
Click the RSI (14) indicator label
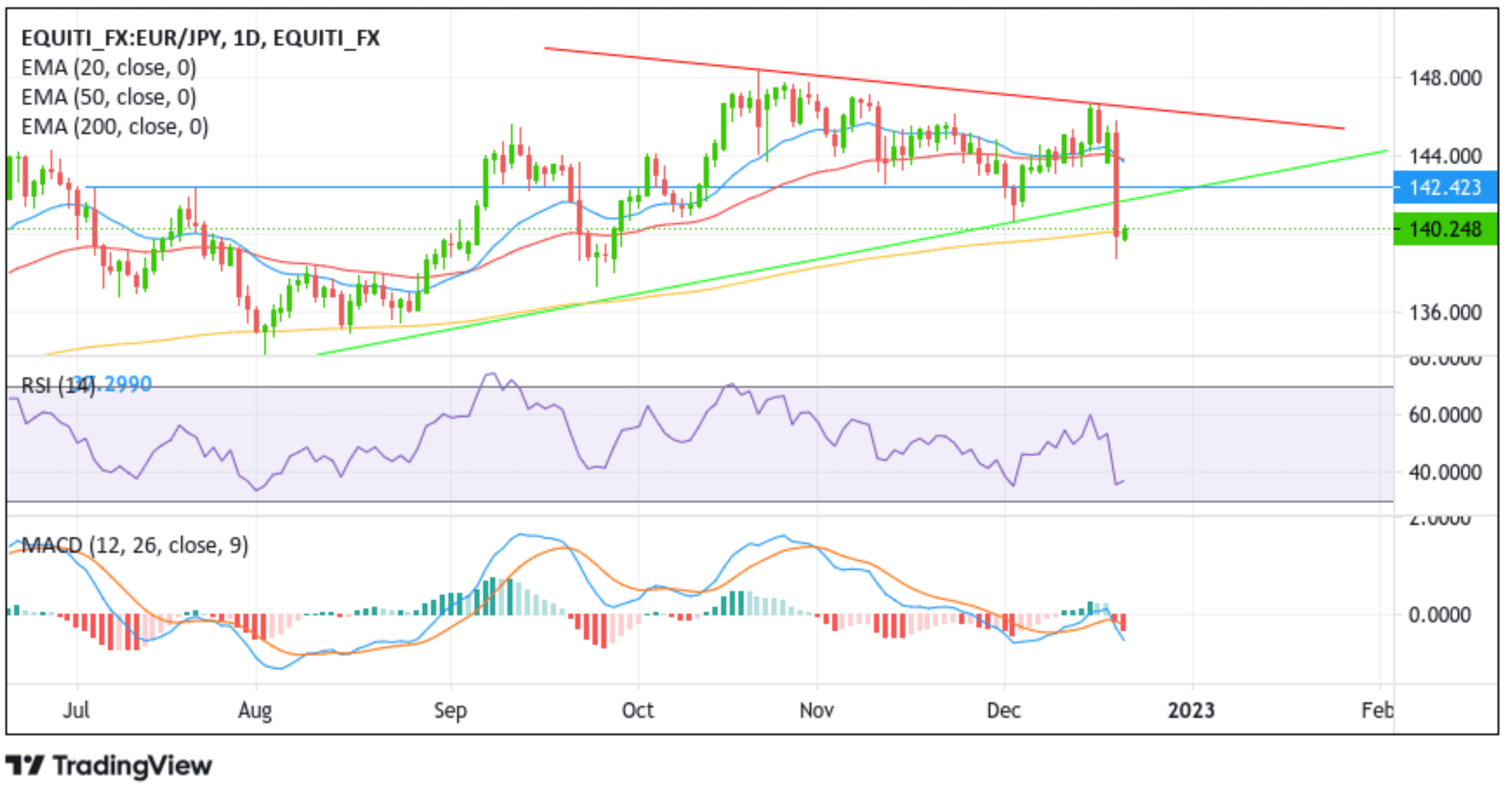(57, 385)
